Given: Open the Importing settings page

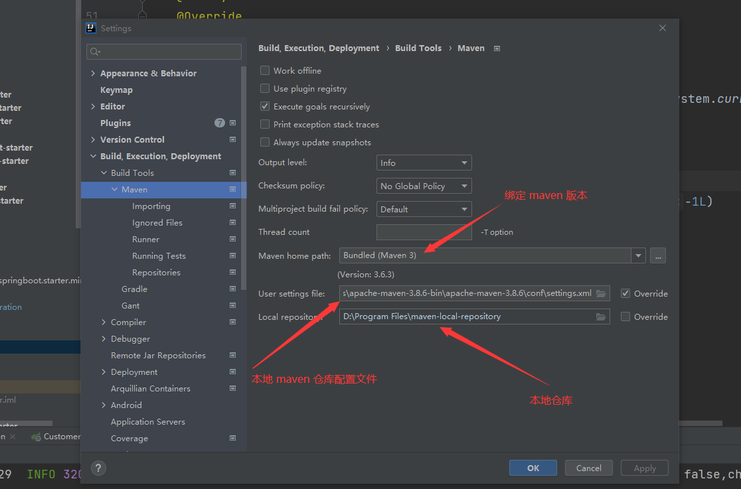Looking at the screenshot, I should pos(151,206).
